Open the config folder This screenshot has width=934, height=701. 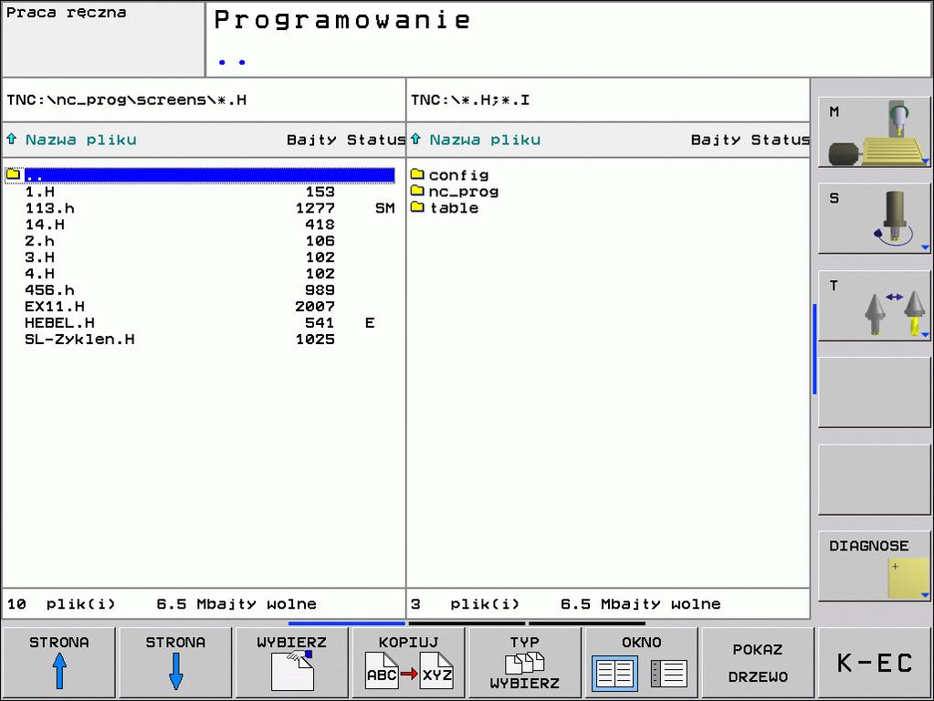coord(458,175)
